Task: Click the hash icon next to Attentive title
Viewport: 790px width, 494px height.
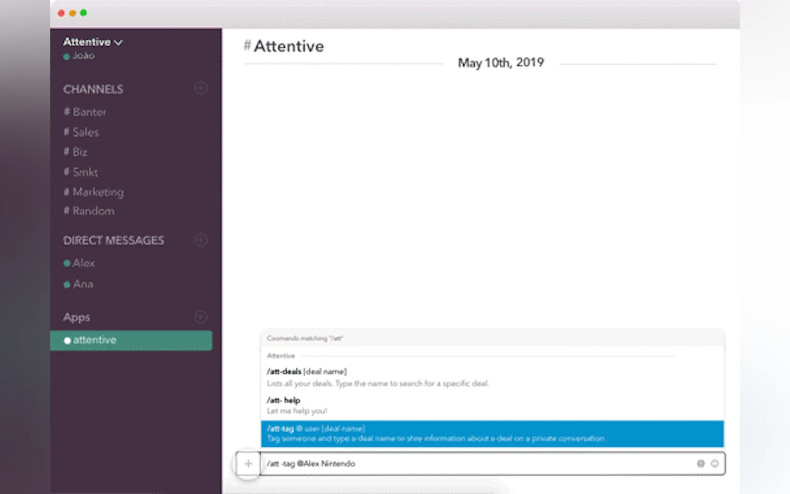Action: pos(247,45)
